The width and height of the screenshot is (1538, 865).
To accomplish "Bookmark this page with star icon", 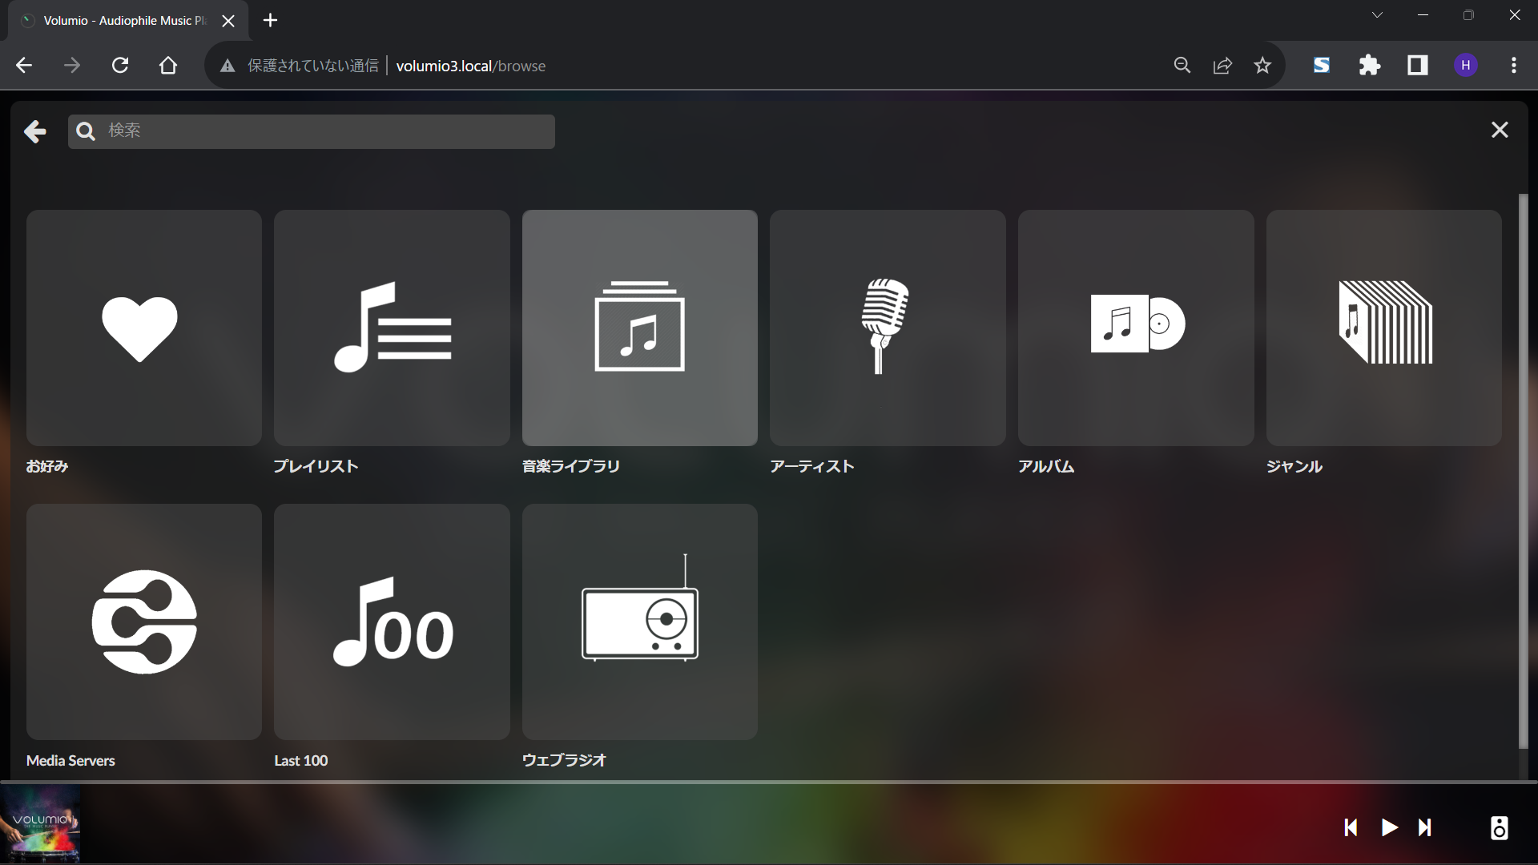I will [1262, 66].
